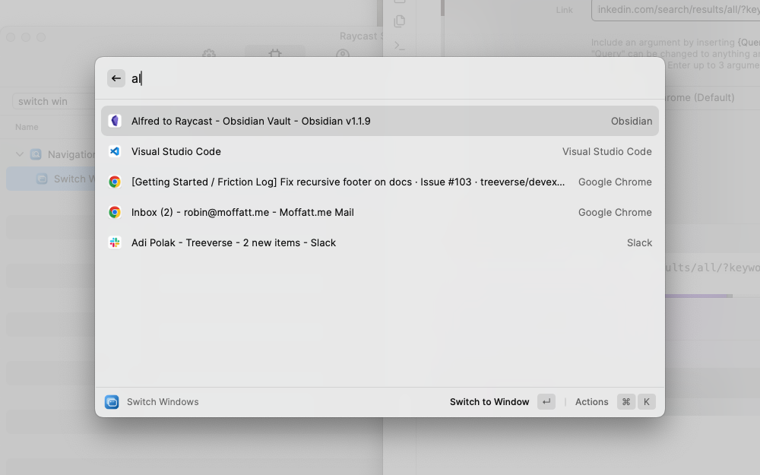760x475 pixels.
Task: Open the Extensions tab in Raycast Settings
Action: 274,55
